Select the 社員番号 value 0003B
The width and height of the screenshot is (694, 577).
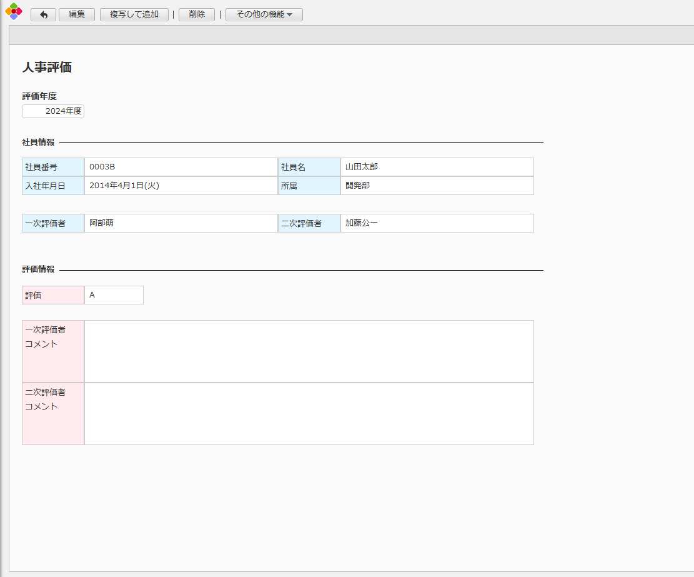click(102, 167)
